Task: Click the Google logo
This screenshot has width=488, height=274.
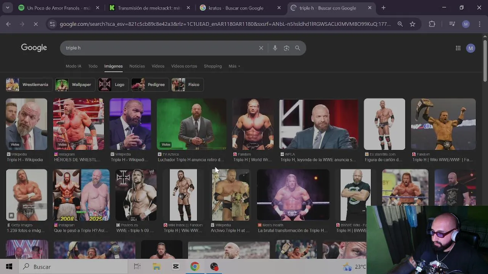Action: (34, 48)
